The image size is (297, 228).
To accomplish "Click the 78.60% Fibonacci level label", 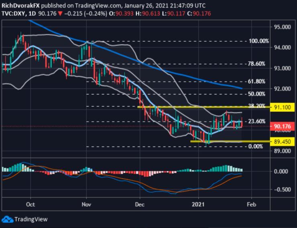I will coord(256,64).
